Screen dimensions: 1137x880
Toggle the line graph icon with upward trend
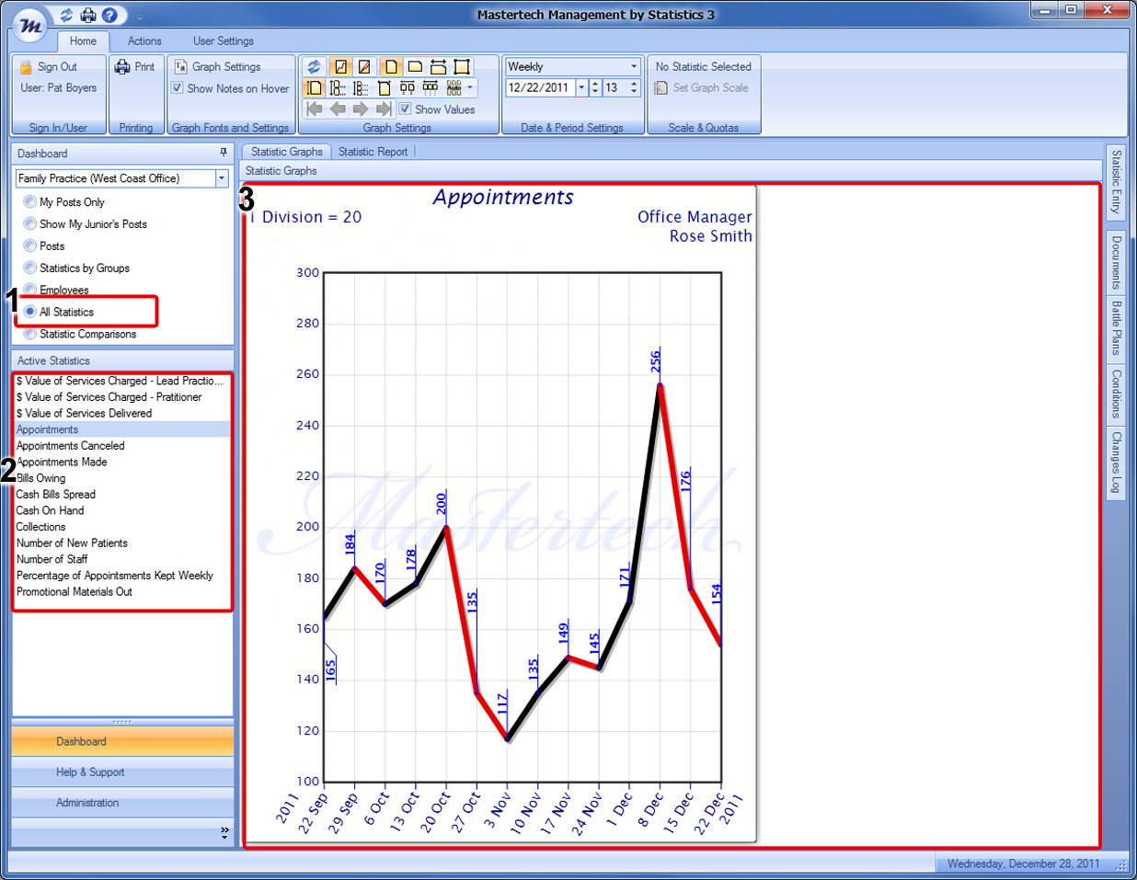[x=340, y=66]
